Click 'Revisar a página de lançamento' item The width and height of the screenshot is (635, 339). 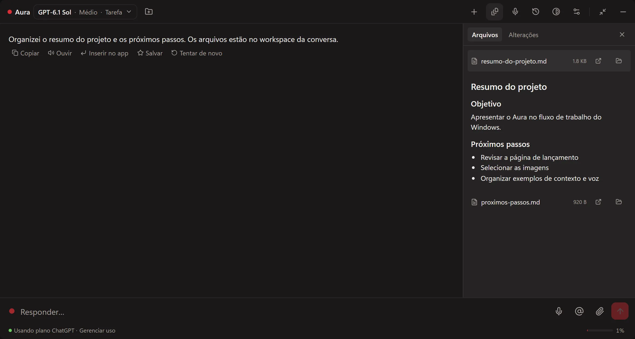click(529, 157)
